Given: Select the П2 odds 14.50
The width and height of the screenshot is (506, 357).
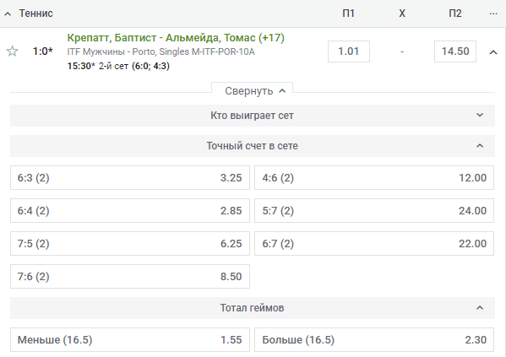Looking at the screenshot, I should 455,51.
